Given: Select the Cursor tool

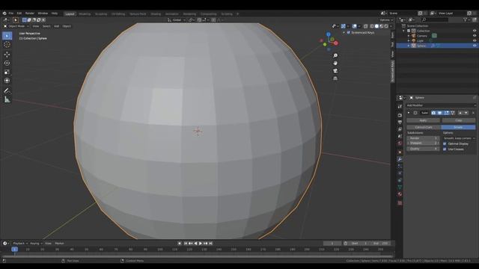Looking at the screenshot, I should (x=7, y=45).
